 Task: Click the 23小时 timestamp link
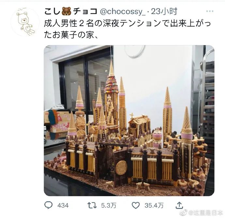(x=164, y=11)
